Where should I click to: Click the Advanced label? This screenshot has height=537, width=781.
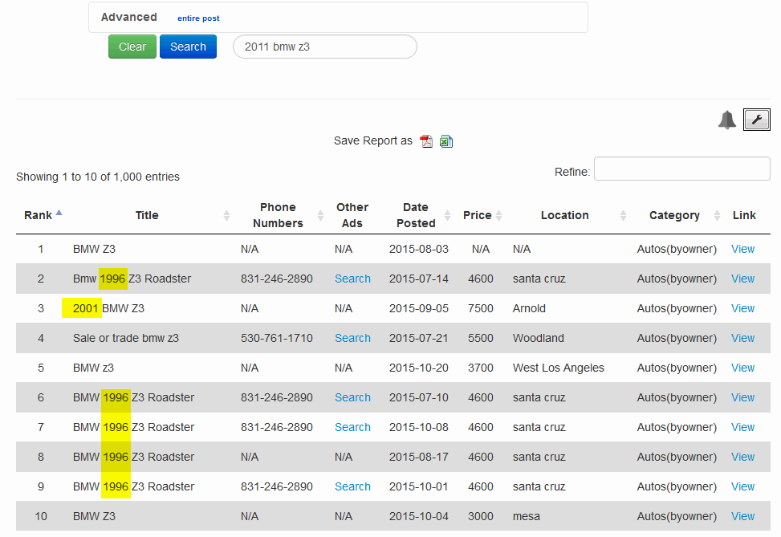(129, 18)
